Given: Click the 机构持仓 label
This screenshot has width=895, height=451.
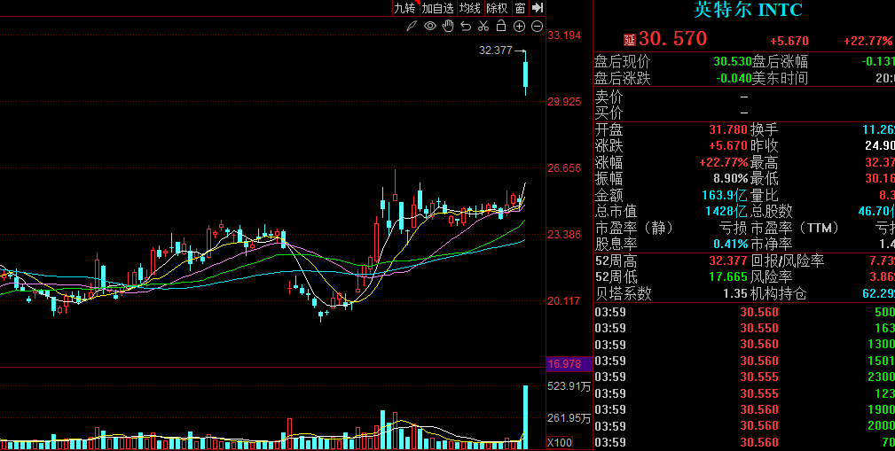Looking at the screenshot, I should 779,293.
